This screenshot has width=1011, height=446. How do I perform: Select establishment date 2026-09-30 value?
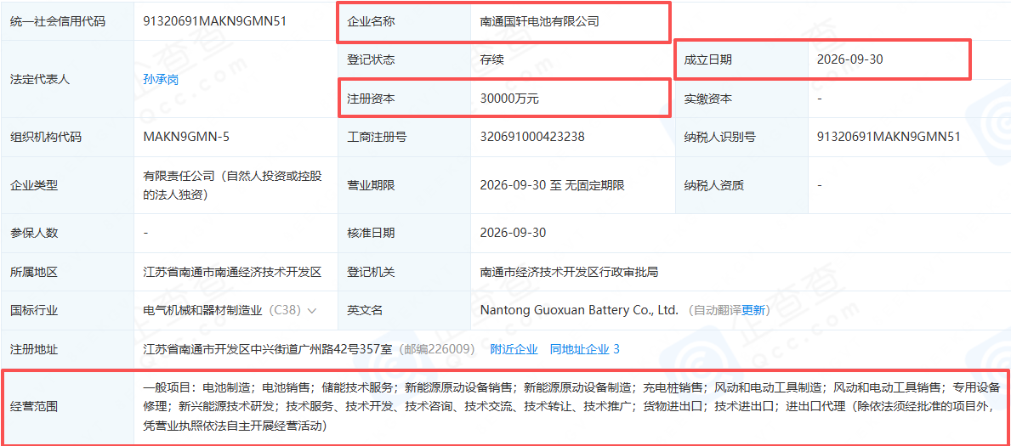point(849,59)
